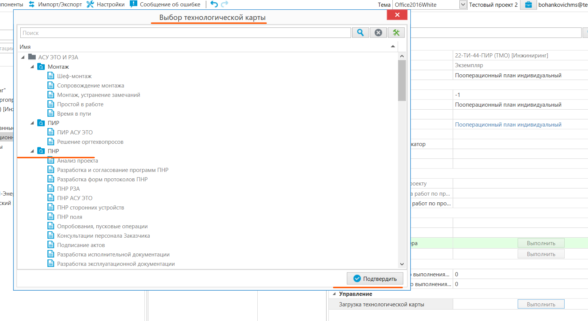Image resolution: width=588 pixels, height=321 pixels.
Task: Click the redo arrow icon
Action: click(225, 4)
